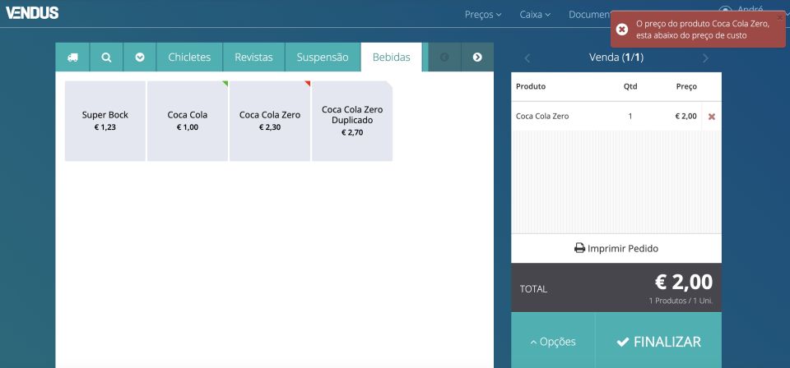Click the delivery truck icon tab

coord(72,57)
